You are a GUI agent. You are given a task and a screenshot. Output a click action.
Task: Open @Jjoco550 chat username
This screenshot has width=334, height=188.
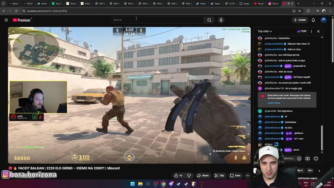click(x=270, y=111)
